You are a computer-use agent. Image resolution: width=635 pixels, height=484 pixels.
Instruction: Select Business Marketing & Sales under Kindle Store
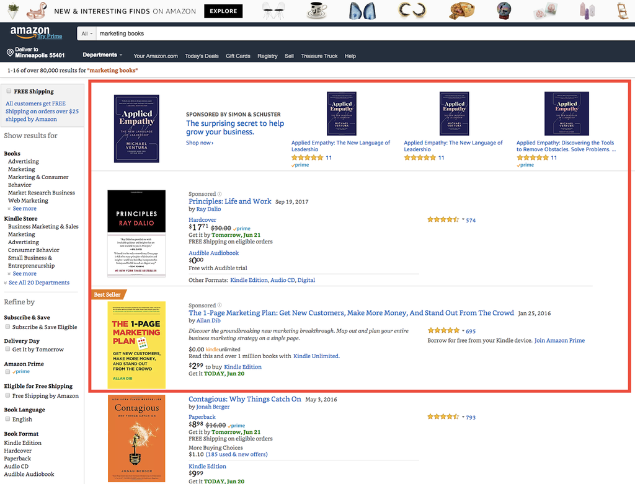coord(43,227)
